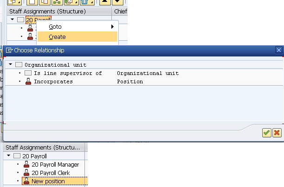Close Choose Relationship dialog window

278,50
